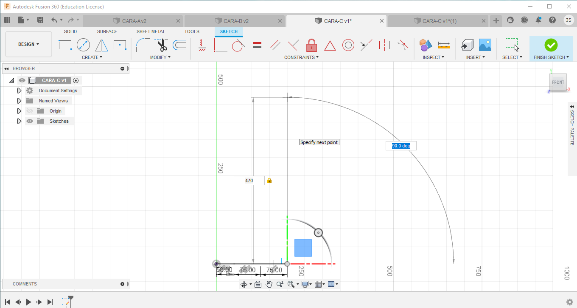The width and height of the screenshot is (577, 308).
Task: Open the notifications bell
Action: pyautogui.click(x=538, y=20)
